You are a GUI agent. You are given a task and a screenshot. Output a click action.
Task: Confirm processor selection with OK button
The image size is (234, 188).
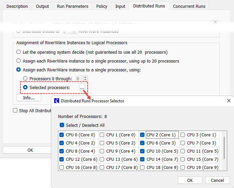tap(190, 181)
